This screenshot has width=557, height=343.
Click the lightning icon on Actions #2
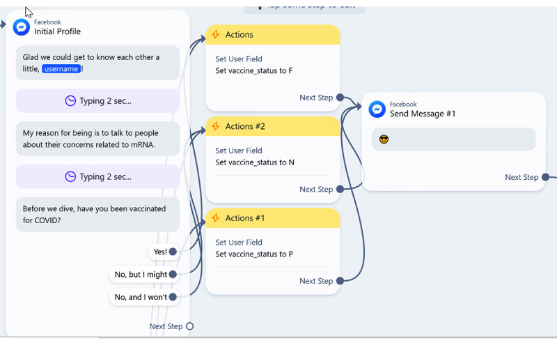[x=216, y=126]
